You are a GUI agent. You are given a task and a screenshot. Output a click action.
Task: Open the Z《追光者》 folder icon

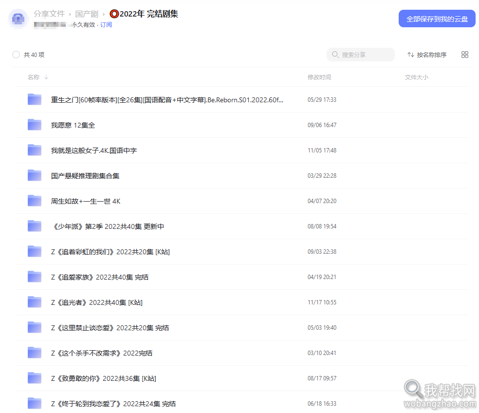(35, 302)
